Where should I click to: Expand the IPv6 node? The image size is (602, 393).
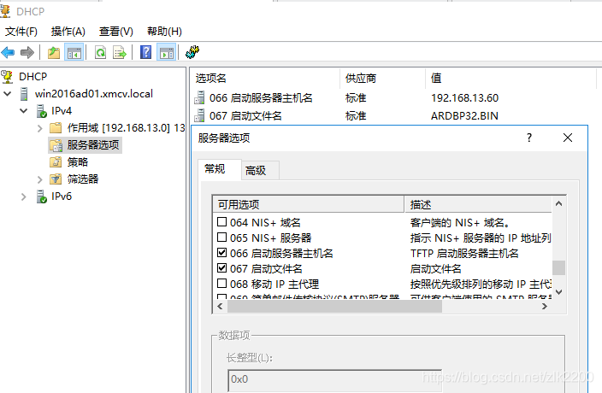pyautogui.click(x=24, y=196)
